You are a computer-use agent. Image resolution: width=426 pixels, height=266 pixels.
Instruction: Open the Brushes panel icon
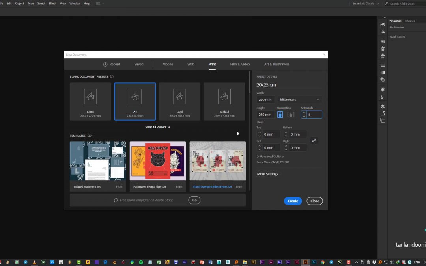383,48
